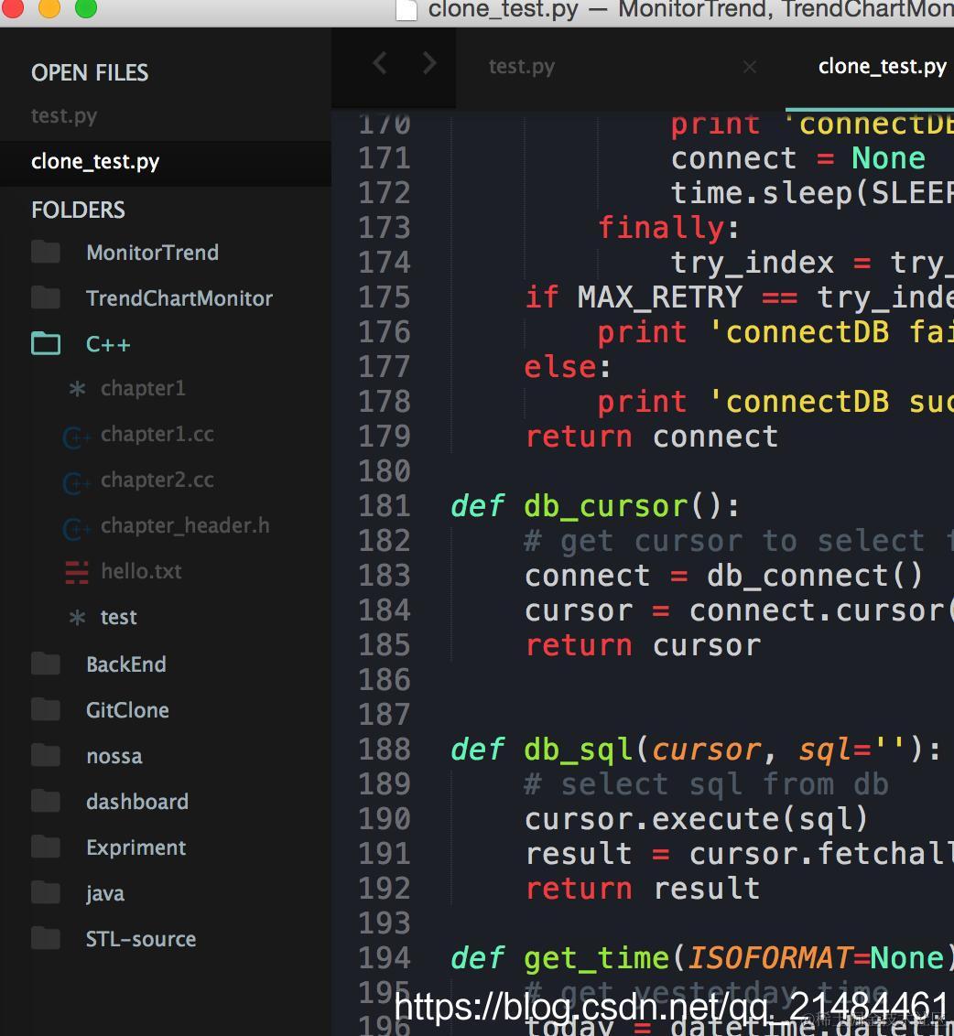The height and width of the screenshot is (1036, 954).
Task: Click the BackEnd folder icon
Action: [x=46, y=664]
